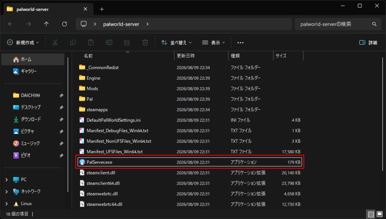
Task: Click the DefaultPalWorldSettings.ini file icon
Action: [x=82, y=120]
